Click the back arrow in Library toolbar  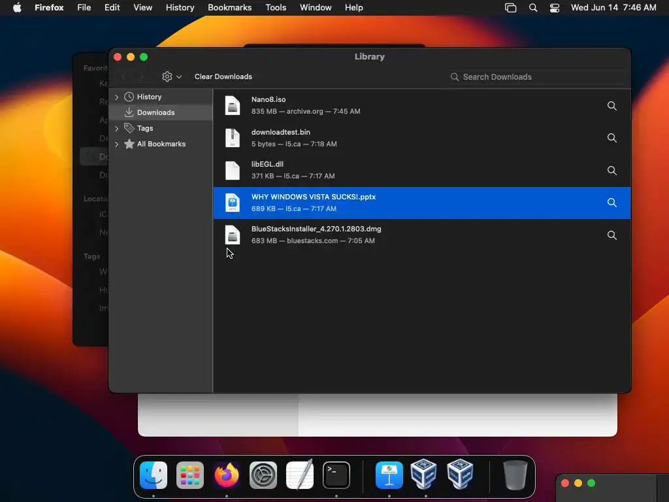point(123,77)
